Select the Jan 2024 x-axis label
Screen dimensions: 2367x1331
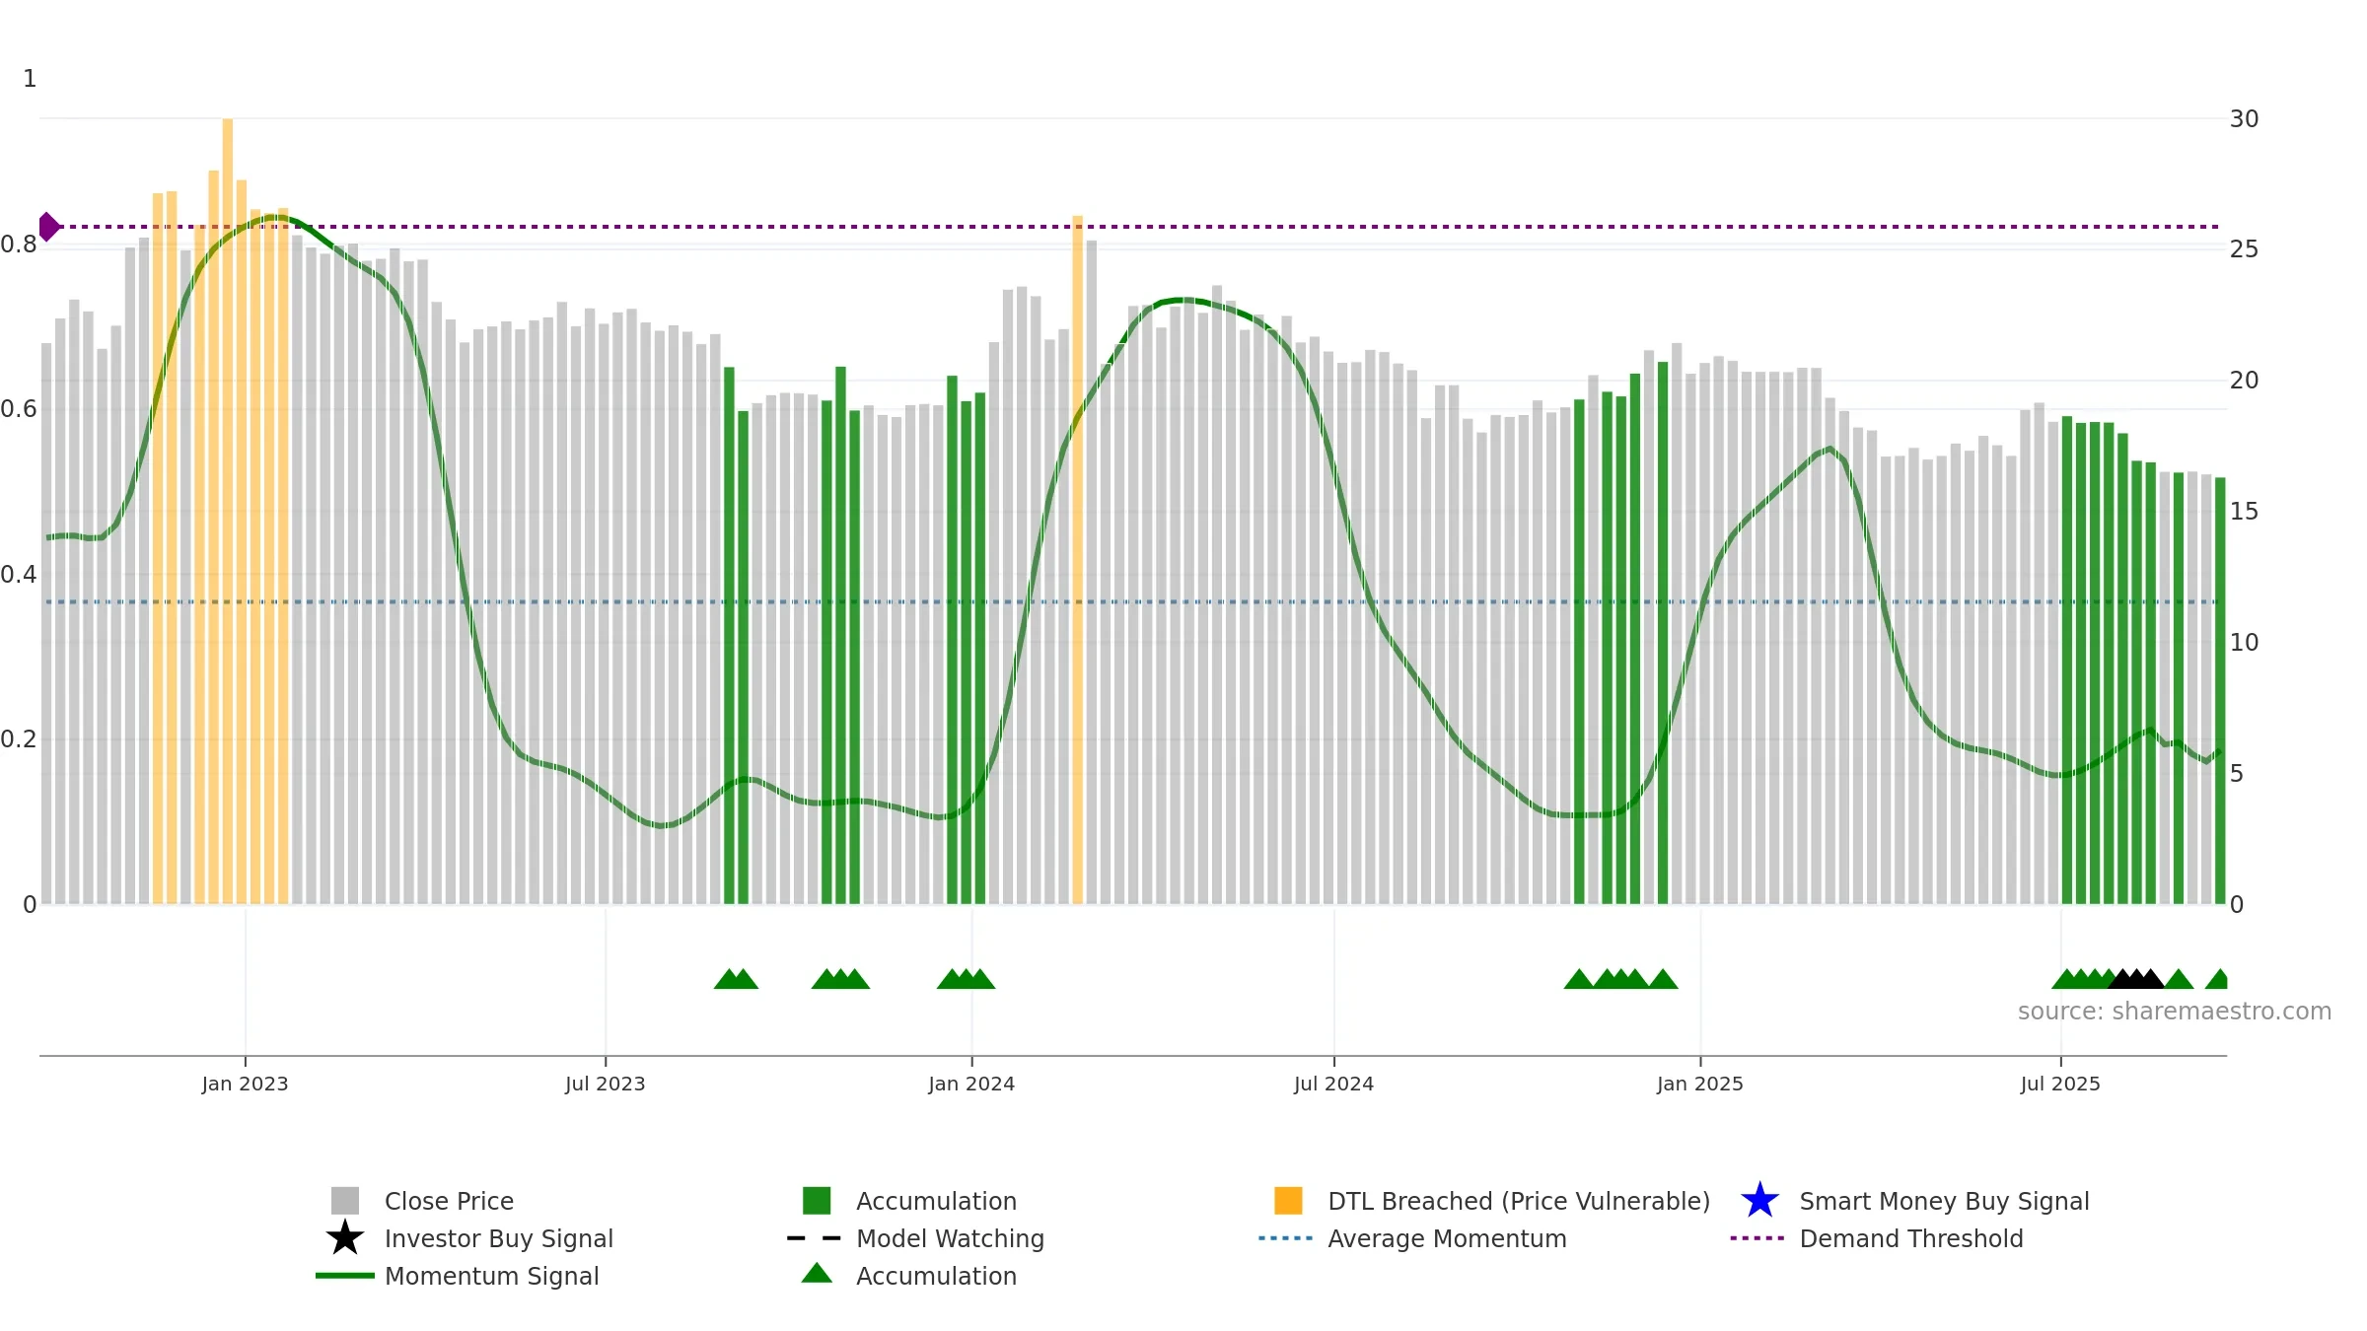point(971,1085)
